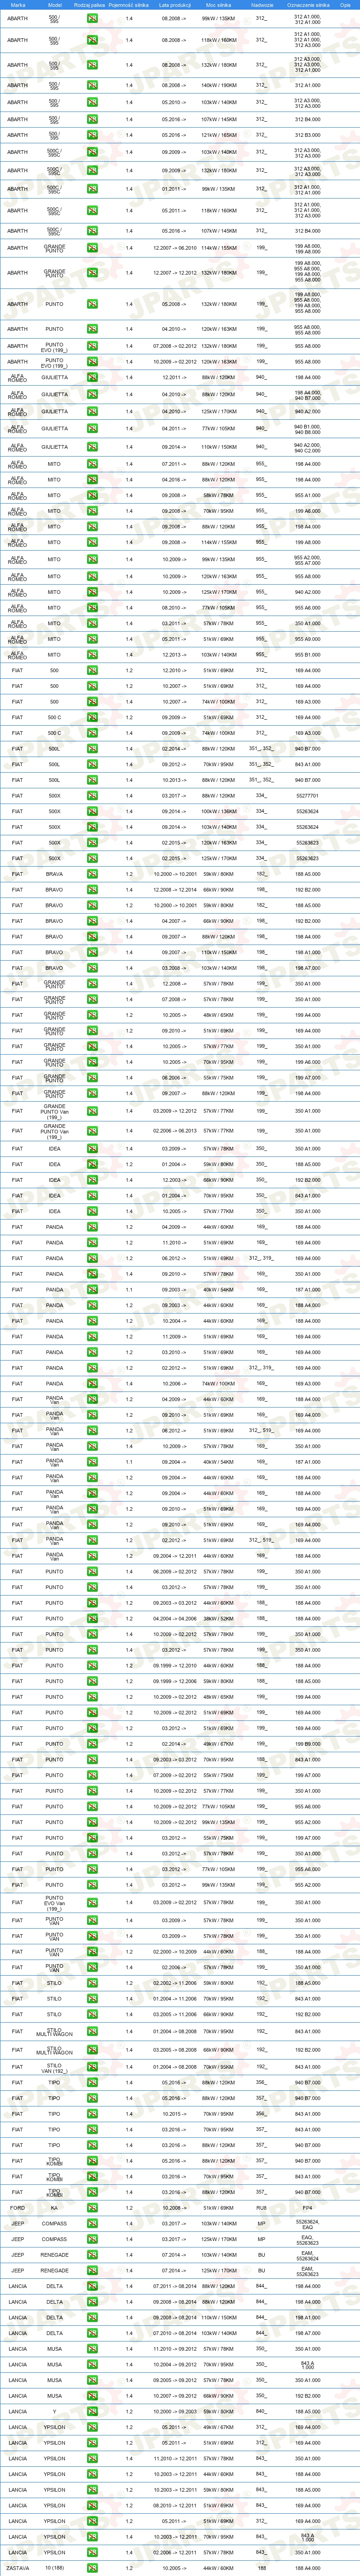Click the fuel icon in the FIAT PUNTO EVO Van row
The width and height of the screenshot is (360, 2576).
[92, 1902]
